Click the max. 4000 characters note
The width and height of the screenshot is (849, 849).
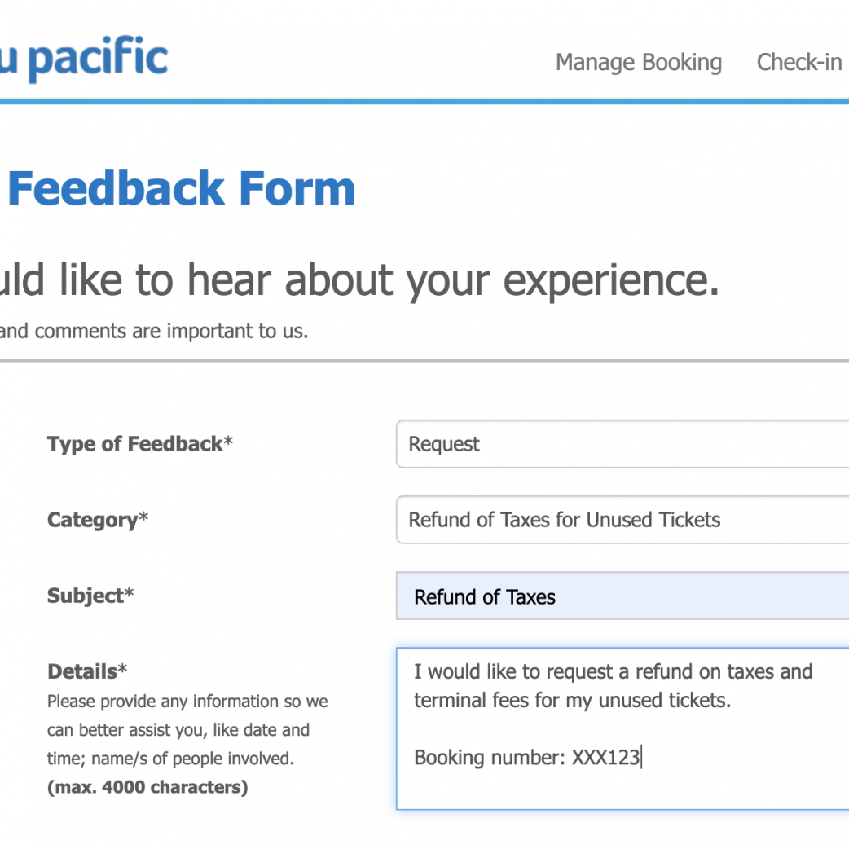[147, 787]
